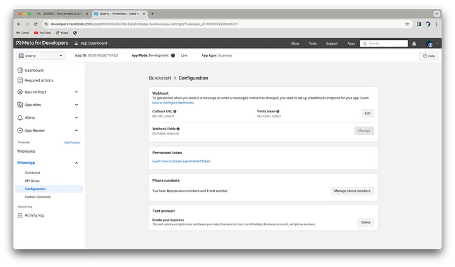455x267 pixels.
Task: Click the notifications bell icon
Action: (x=414, y=44)
